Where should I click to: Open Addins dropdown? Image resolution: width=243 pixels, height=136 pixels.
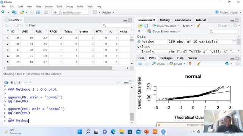click(108, 12)
